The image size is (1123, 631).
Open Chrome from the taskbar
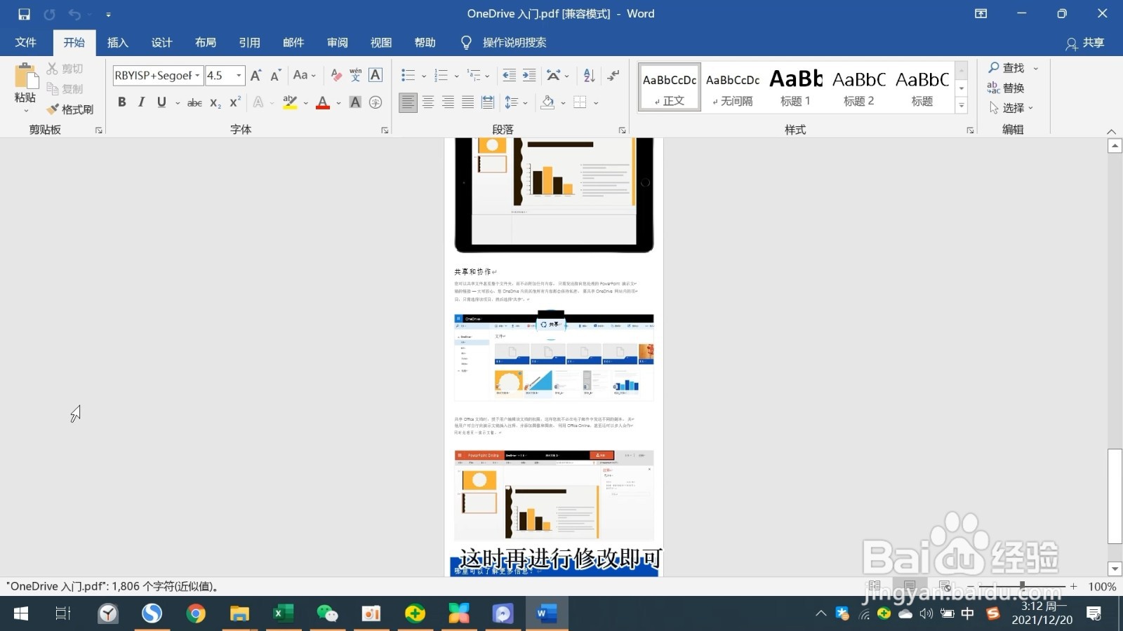(x=196, y=614)
